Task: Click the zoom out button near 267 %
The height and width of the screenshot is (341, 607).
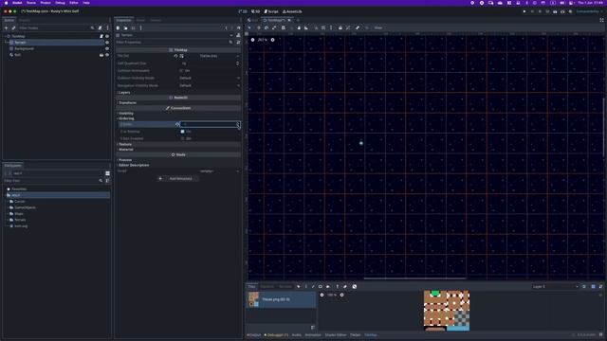Action: coord(253,40)
